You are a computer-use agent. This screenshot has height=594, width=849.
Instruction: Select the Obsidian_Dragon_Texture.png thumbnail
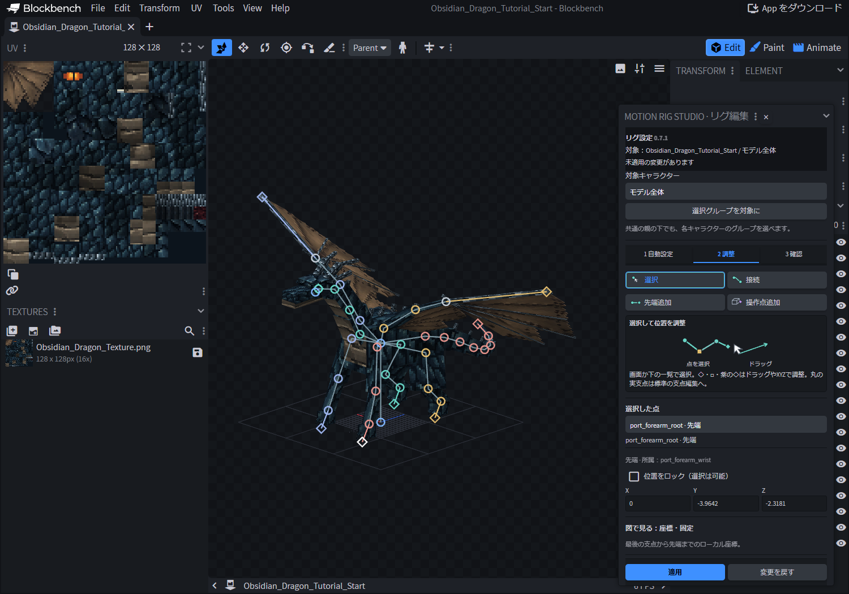point(19,352)
